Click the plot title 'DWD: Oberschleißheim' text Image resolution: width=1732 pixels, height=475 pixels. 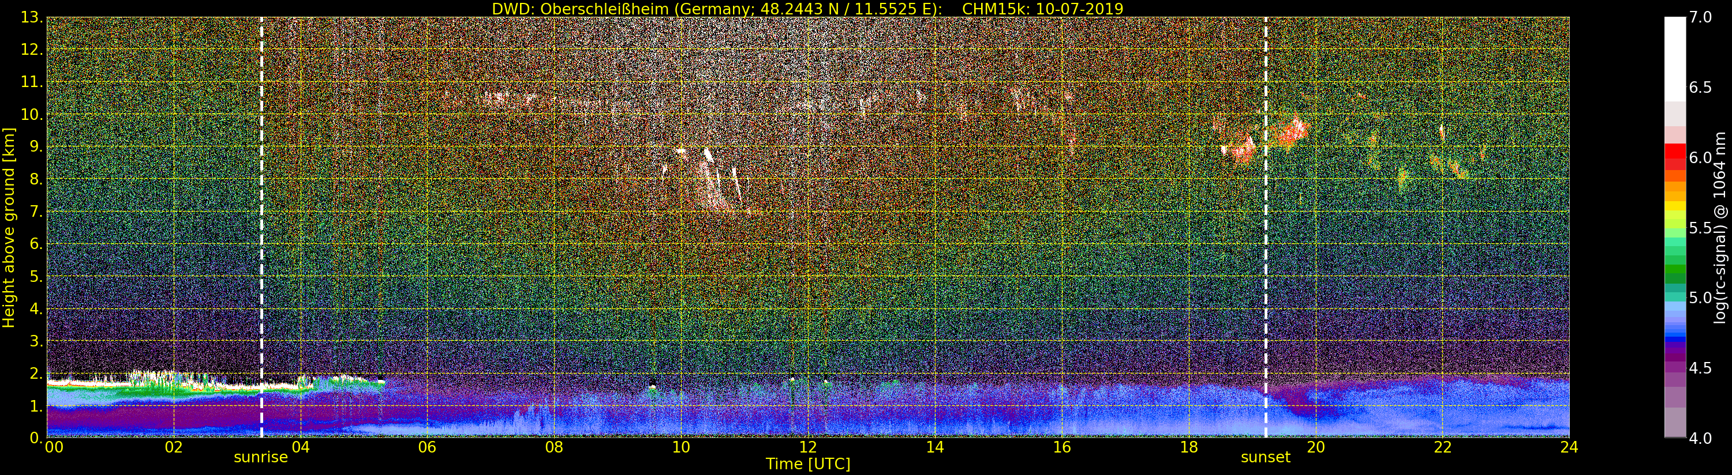point(581,9)
